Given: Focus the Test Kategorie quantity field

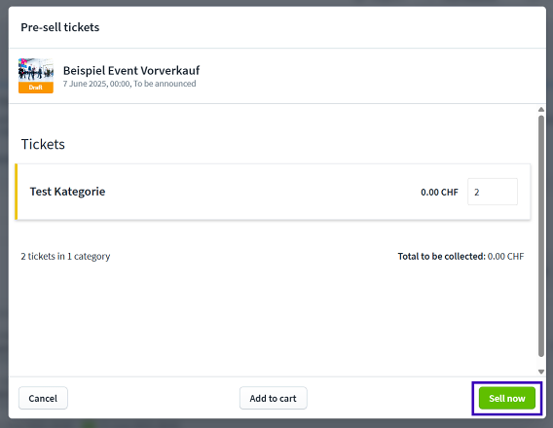Looking at the screenshot, I should click(493, 192).
